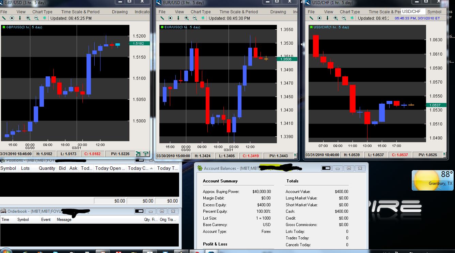Click the down-arrow icon in GBP/USD toolbar
455x253 pixels.
pos(20,18)
